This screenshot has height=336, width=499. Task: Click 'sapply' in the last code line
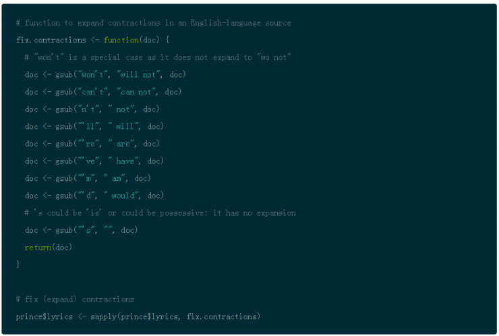102,316
